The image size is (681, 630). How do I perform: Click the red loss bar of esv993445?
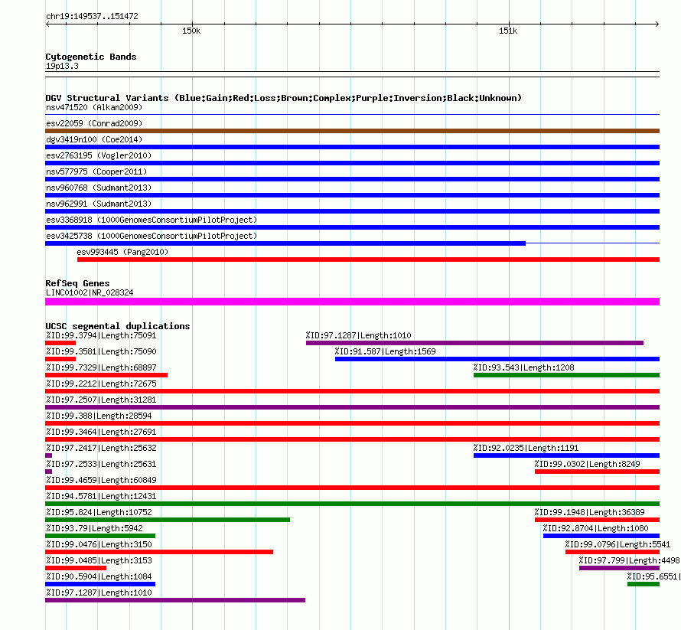click(x=368, y=260)
